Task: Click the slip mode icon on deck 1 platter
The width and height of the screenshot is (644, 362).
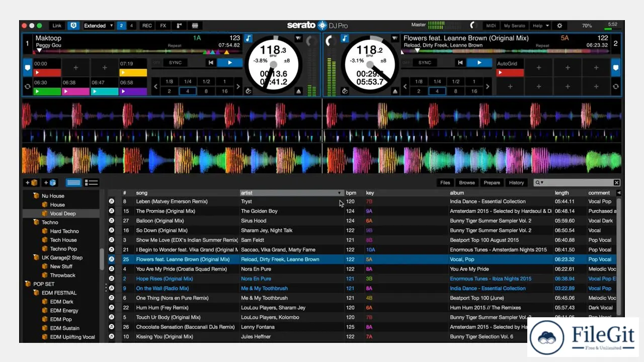Action: pyautogui.click(x=249, y=91)
